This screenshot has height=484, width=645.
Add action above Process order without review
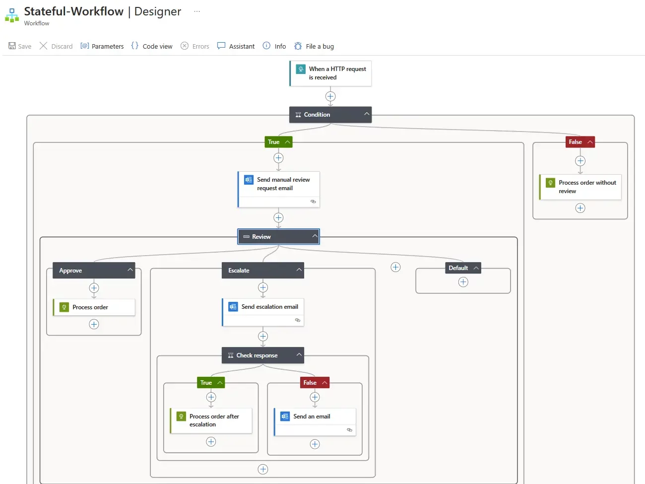tap(580, 161)
